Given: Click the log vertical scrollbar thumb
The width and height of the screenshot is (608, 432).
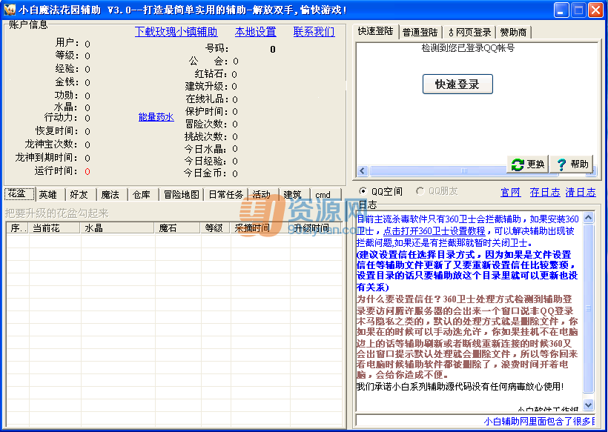Looking at the screenshot, I should 588,308.
